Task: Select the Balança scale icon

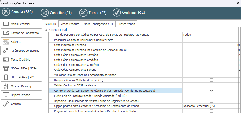Action: coord(6,42)
